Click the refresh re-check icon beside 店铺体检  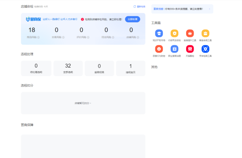click(135, 7)
